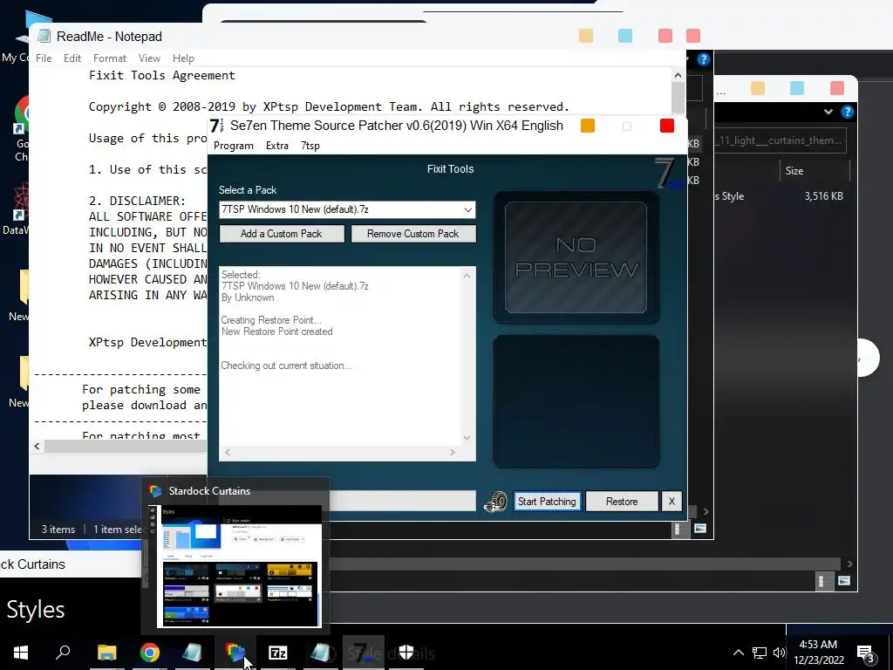Click the Restore button

click(622, 502)
